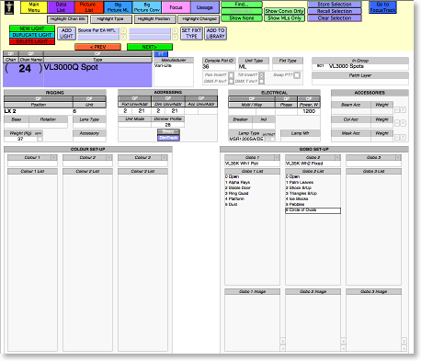The width and height of the screenshot is (421, 361).
Task: Click the green NEXT> button
Action: click(150, 47)
